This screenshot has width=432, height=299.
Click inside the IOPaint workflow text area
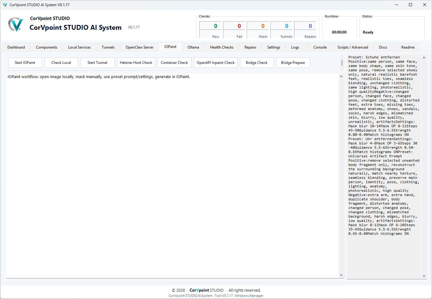coord(172,175)
